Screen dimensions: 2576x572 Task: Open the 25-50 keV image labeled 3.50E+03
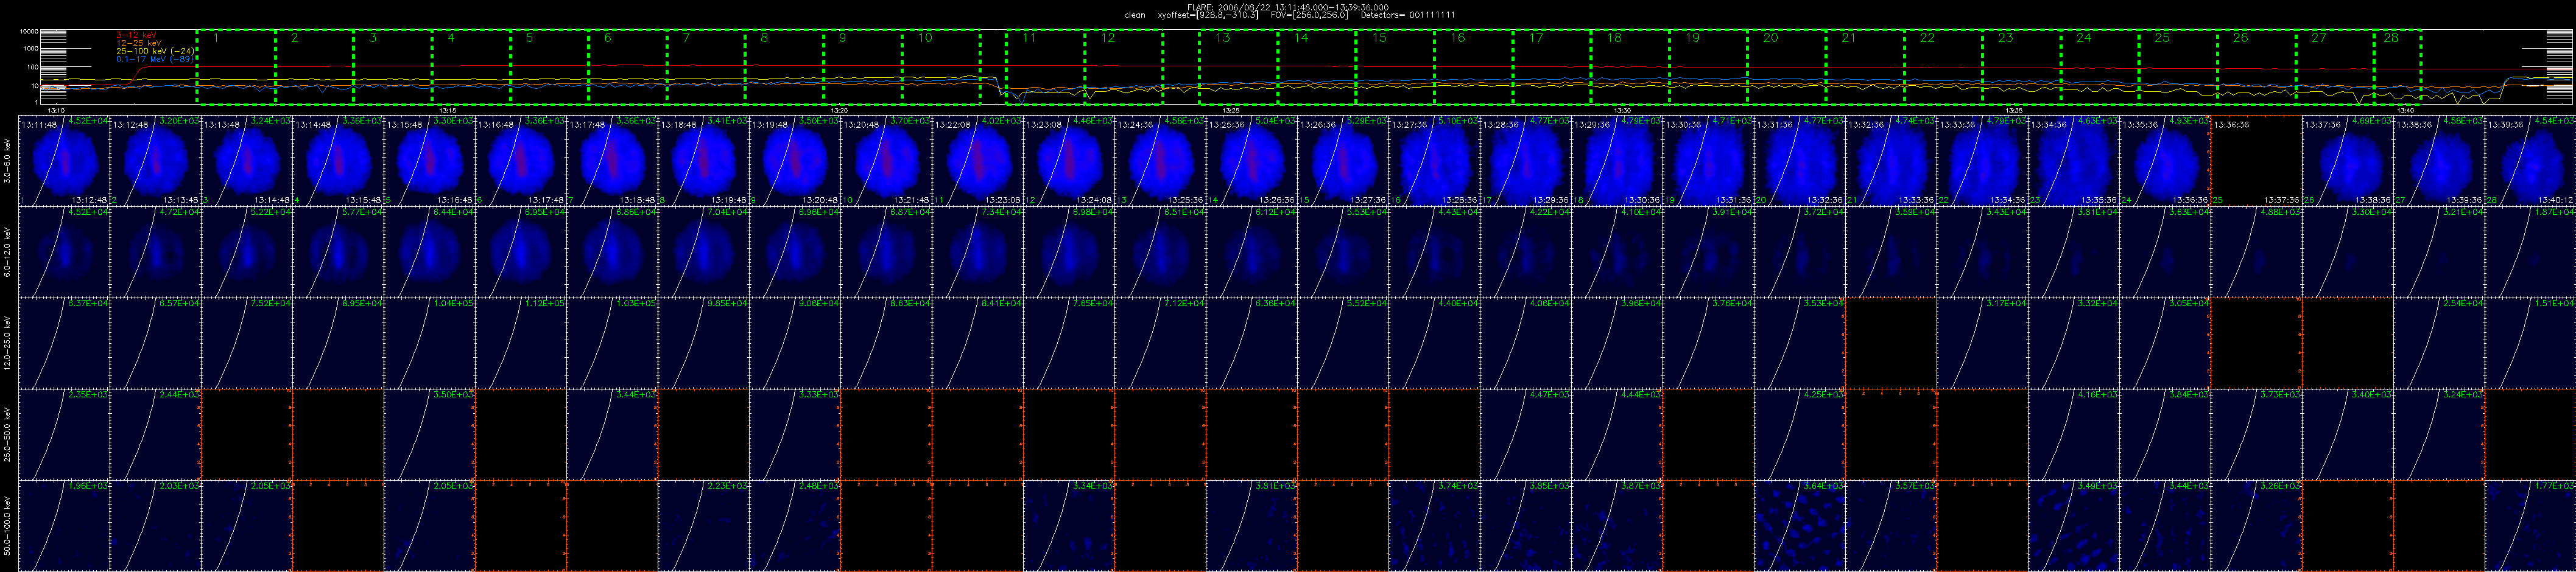click(x=429, y=435)
